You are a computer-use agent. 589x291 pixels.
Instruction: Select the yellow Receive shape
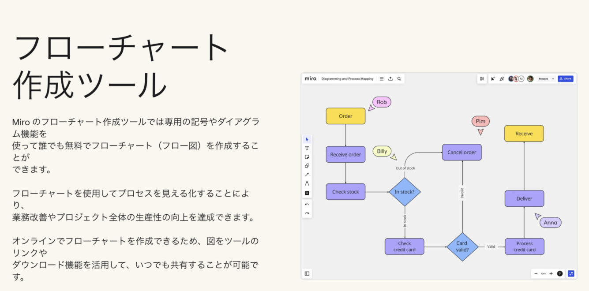pos(524,134)
